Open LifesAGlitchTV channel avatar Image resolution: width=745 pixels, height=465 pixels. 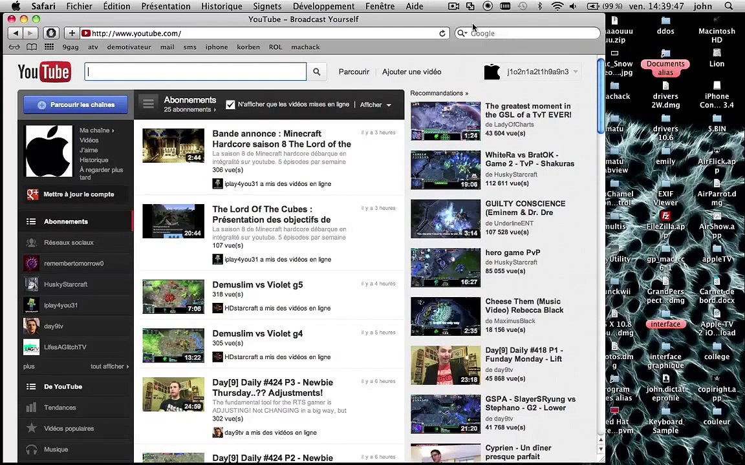[31, 347]
